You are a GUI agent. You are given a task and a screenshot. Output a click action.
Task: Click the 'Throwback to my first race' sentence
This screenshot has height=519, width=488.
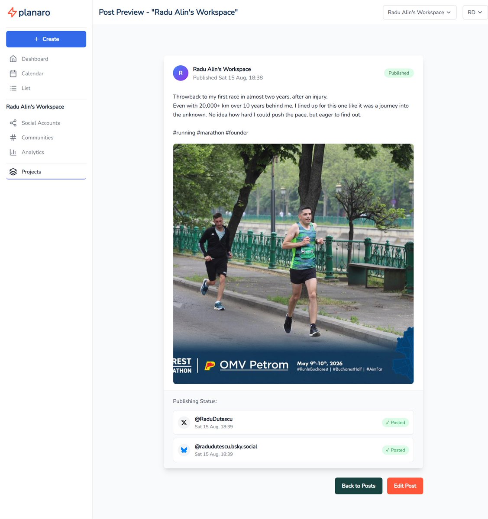click(x=250, y=96)
